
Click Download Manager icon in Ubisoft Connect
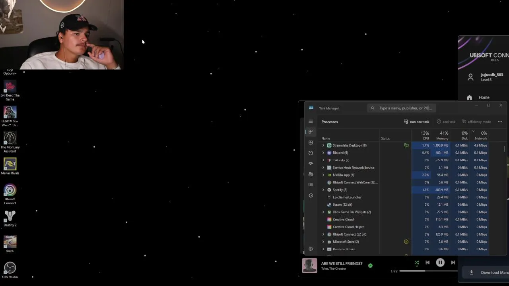[472, 272]
